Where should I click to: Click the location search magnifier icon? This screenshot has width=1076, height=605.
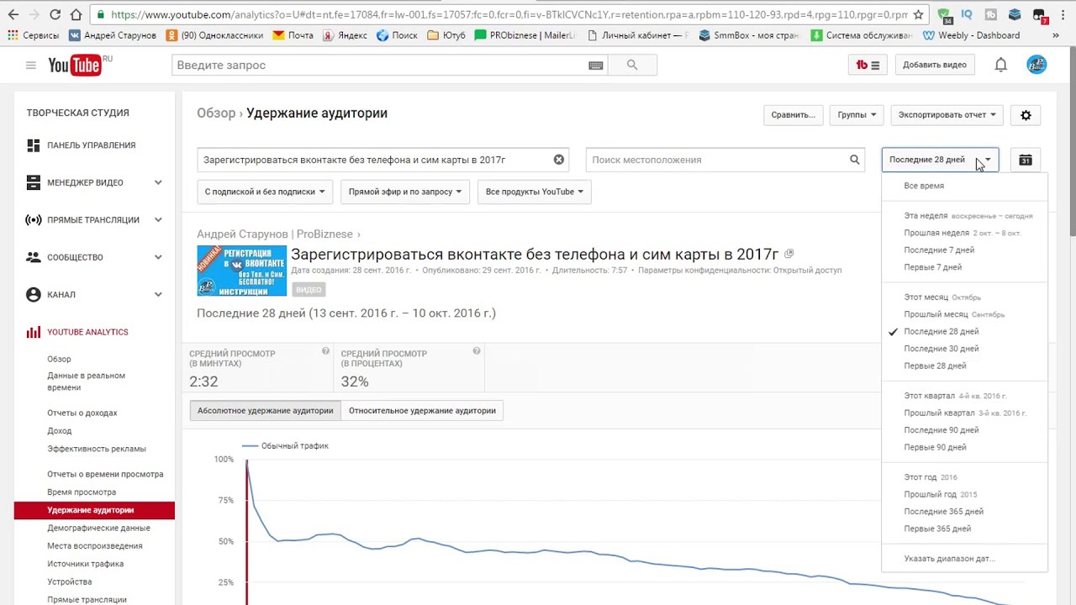(x=854, y=160)
